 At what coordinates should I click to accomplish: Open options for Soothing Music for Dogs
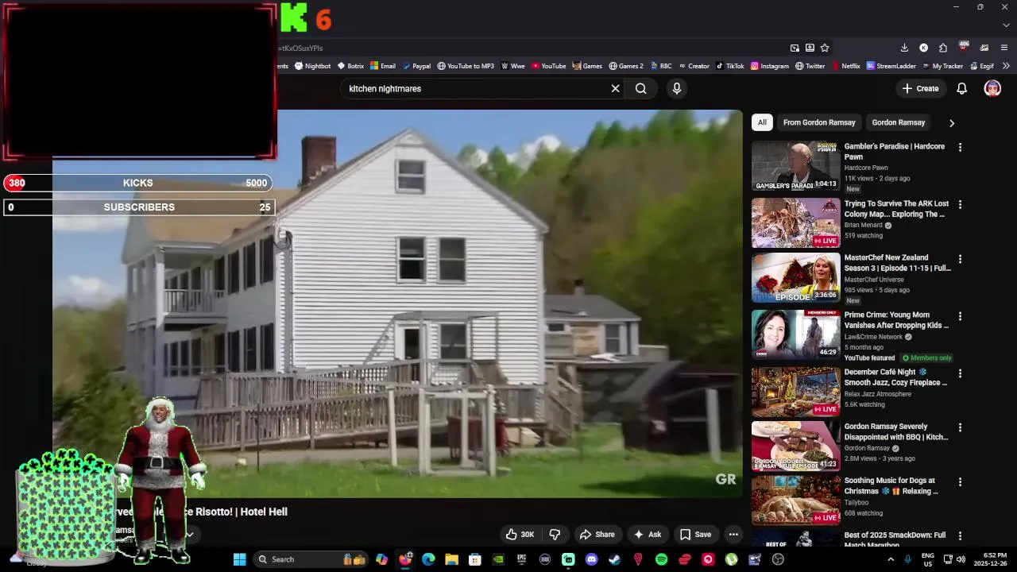960,481
